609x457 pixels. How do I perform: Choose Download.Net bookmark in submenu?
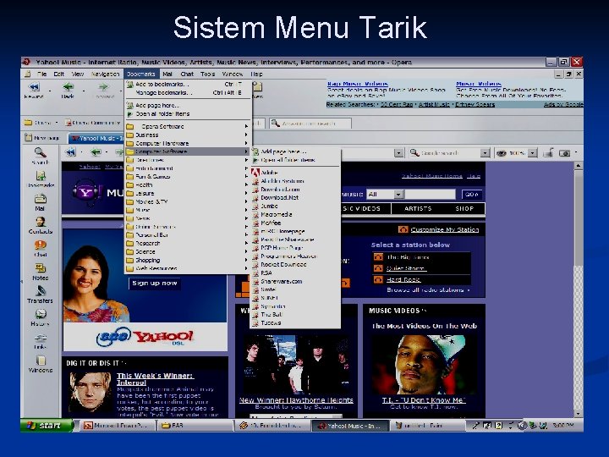(x=295, y=197)
